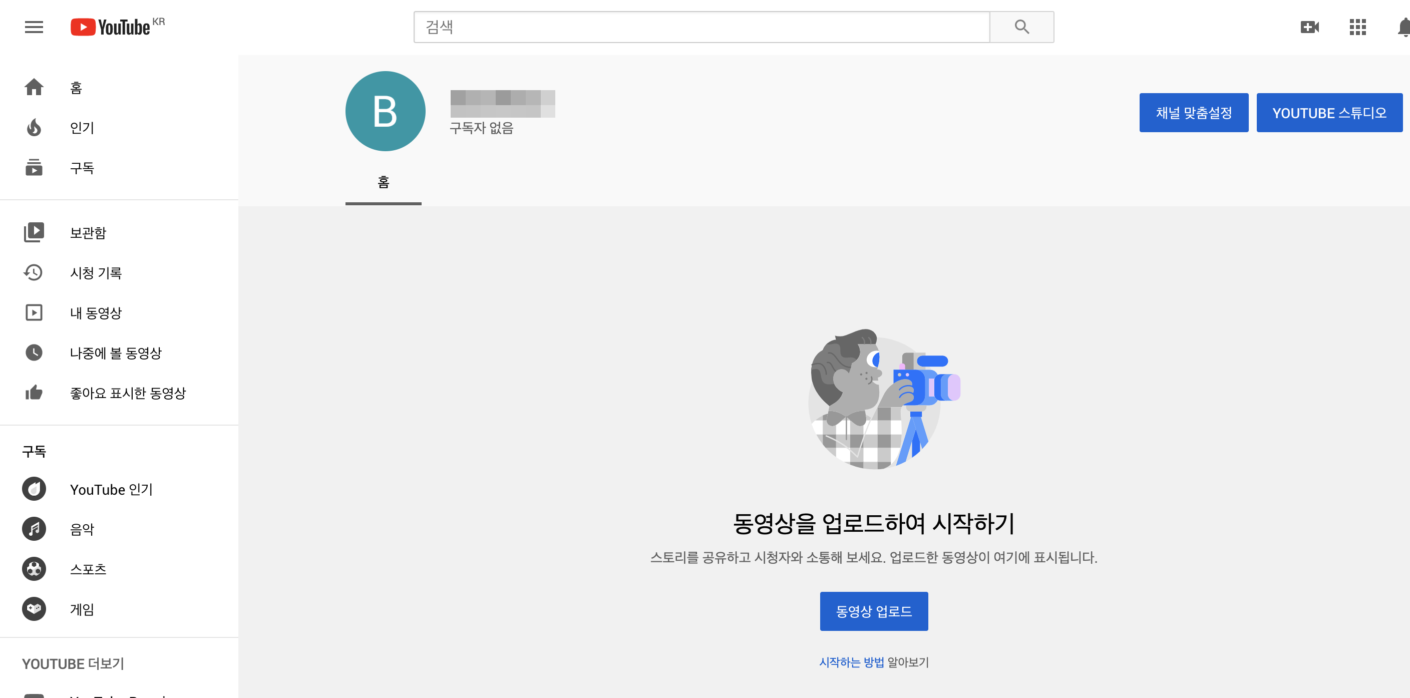
Task: Open Watch later (나중에 볼 동영상)
Action: 116,353
